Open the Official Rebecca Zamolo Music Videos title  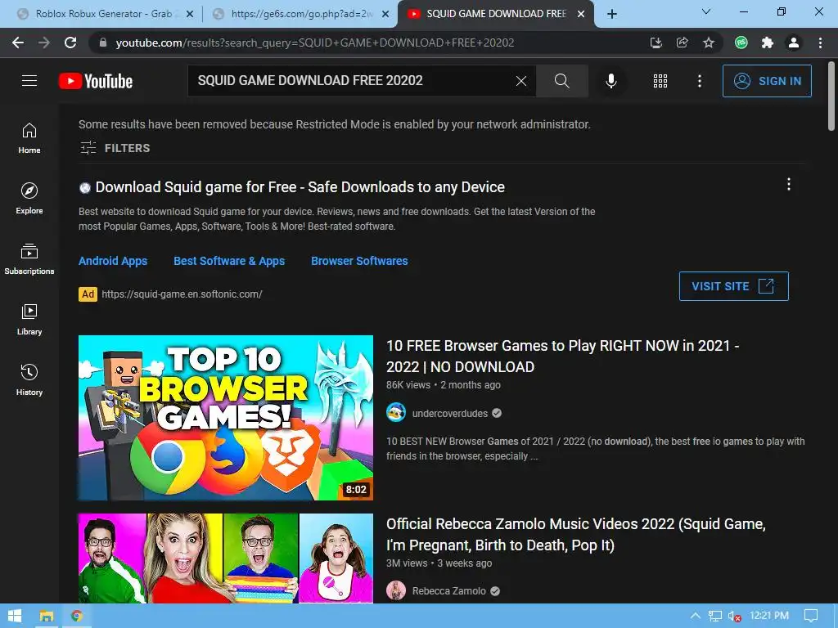(x=576, y=534)
